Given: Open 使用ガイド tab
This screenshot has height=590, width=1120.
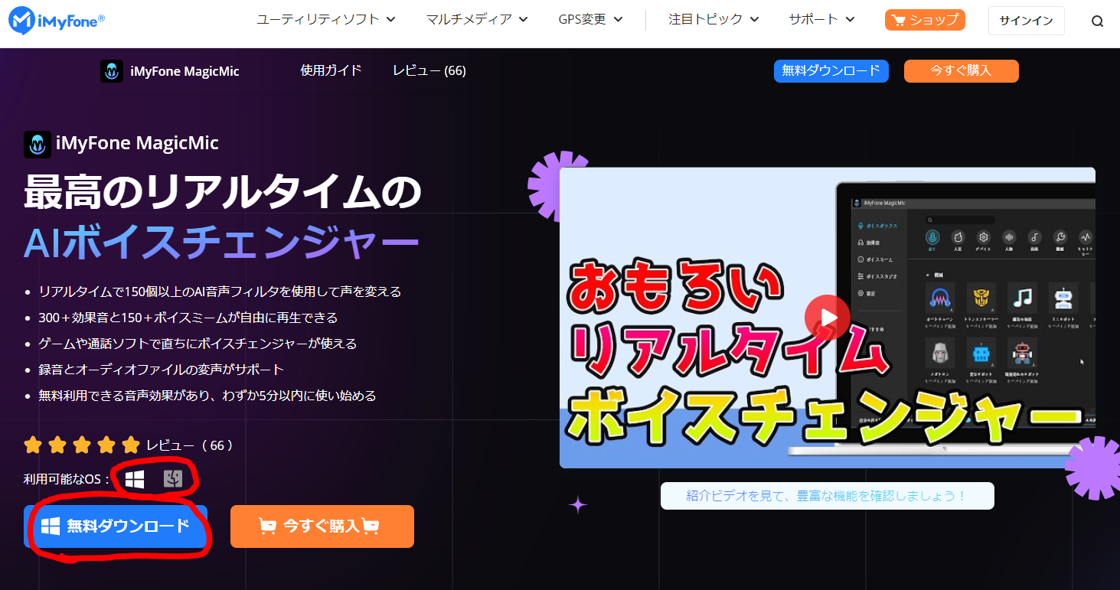Looking at the screenshot, I should pos(331,70).
